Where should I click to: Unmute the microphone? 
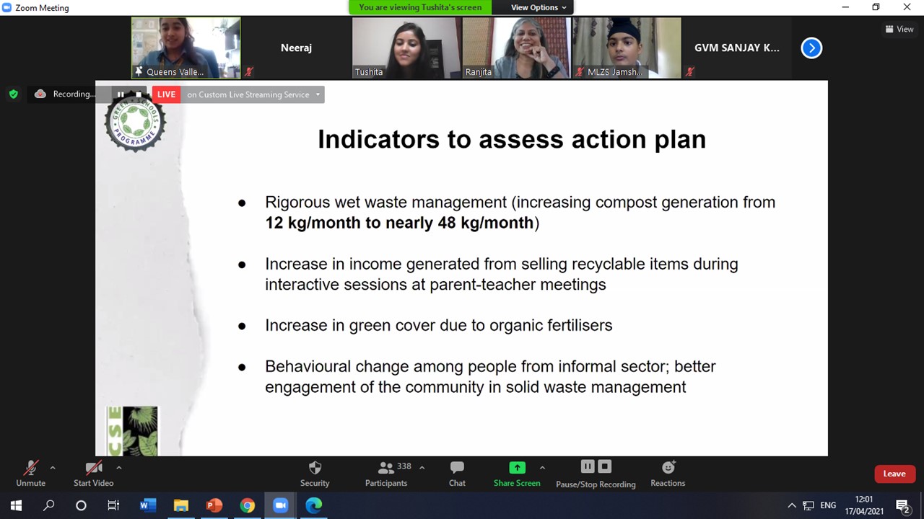(30, 473)
